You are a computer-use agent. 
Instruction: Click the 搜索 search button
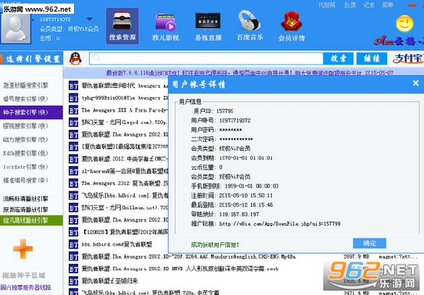[338, 59]
